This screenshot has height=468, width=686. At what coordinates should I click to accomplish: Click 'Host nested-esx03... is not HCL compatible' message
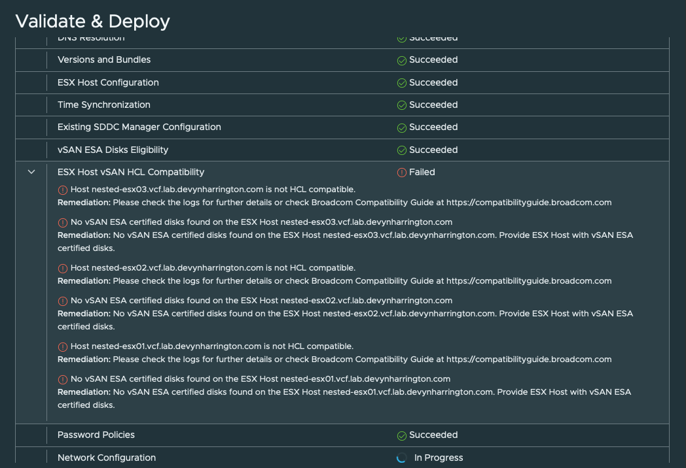213,189
